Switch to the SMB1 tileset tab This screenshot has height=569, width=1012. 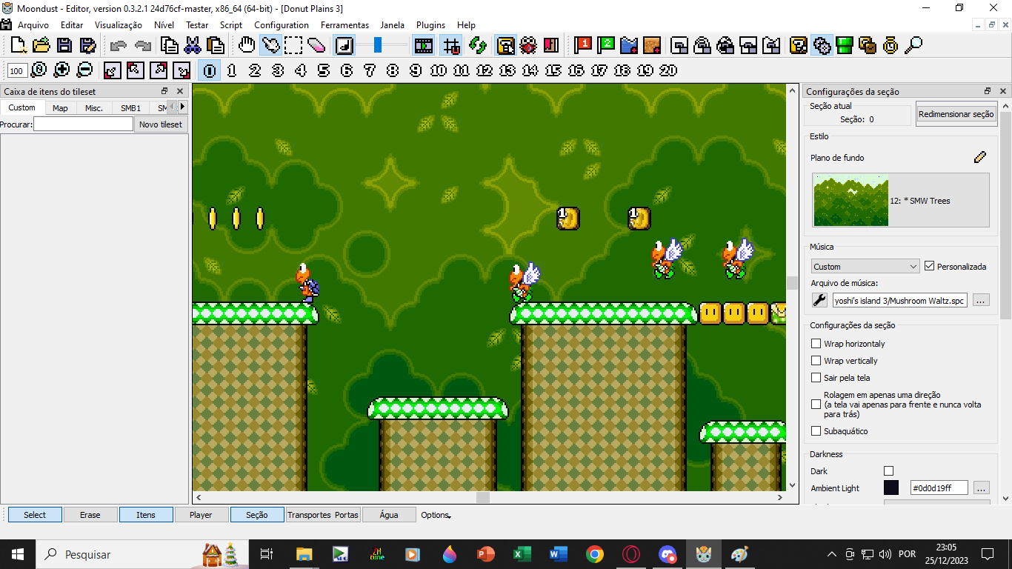tap(131, 107)
